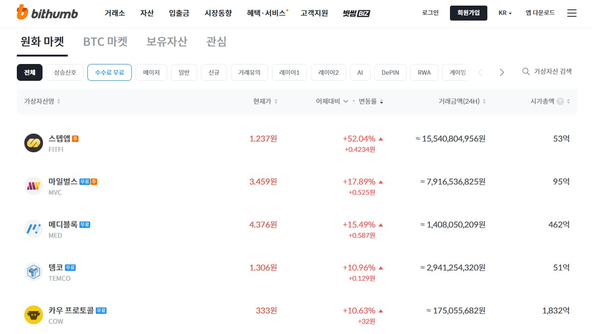Open the hamburger menu icon
Screen dimensions: 592x334
click(571, 13)
